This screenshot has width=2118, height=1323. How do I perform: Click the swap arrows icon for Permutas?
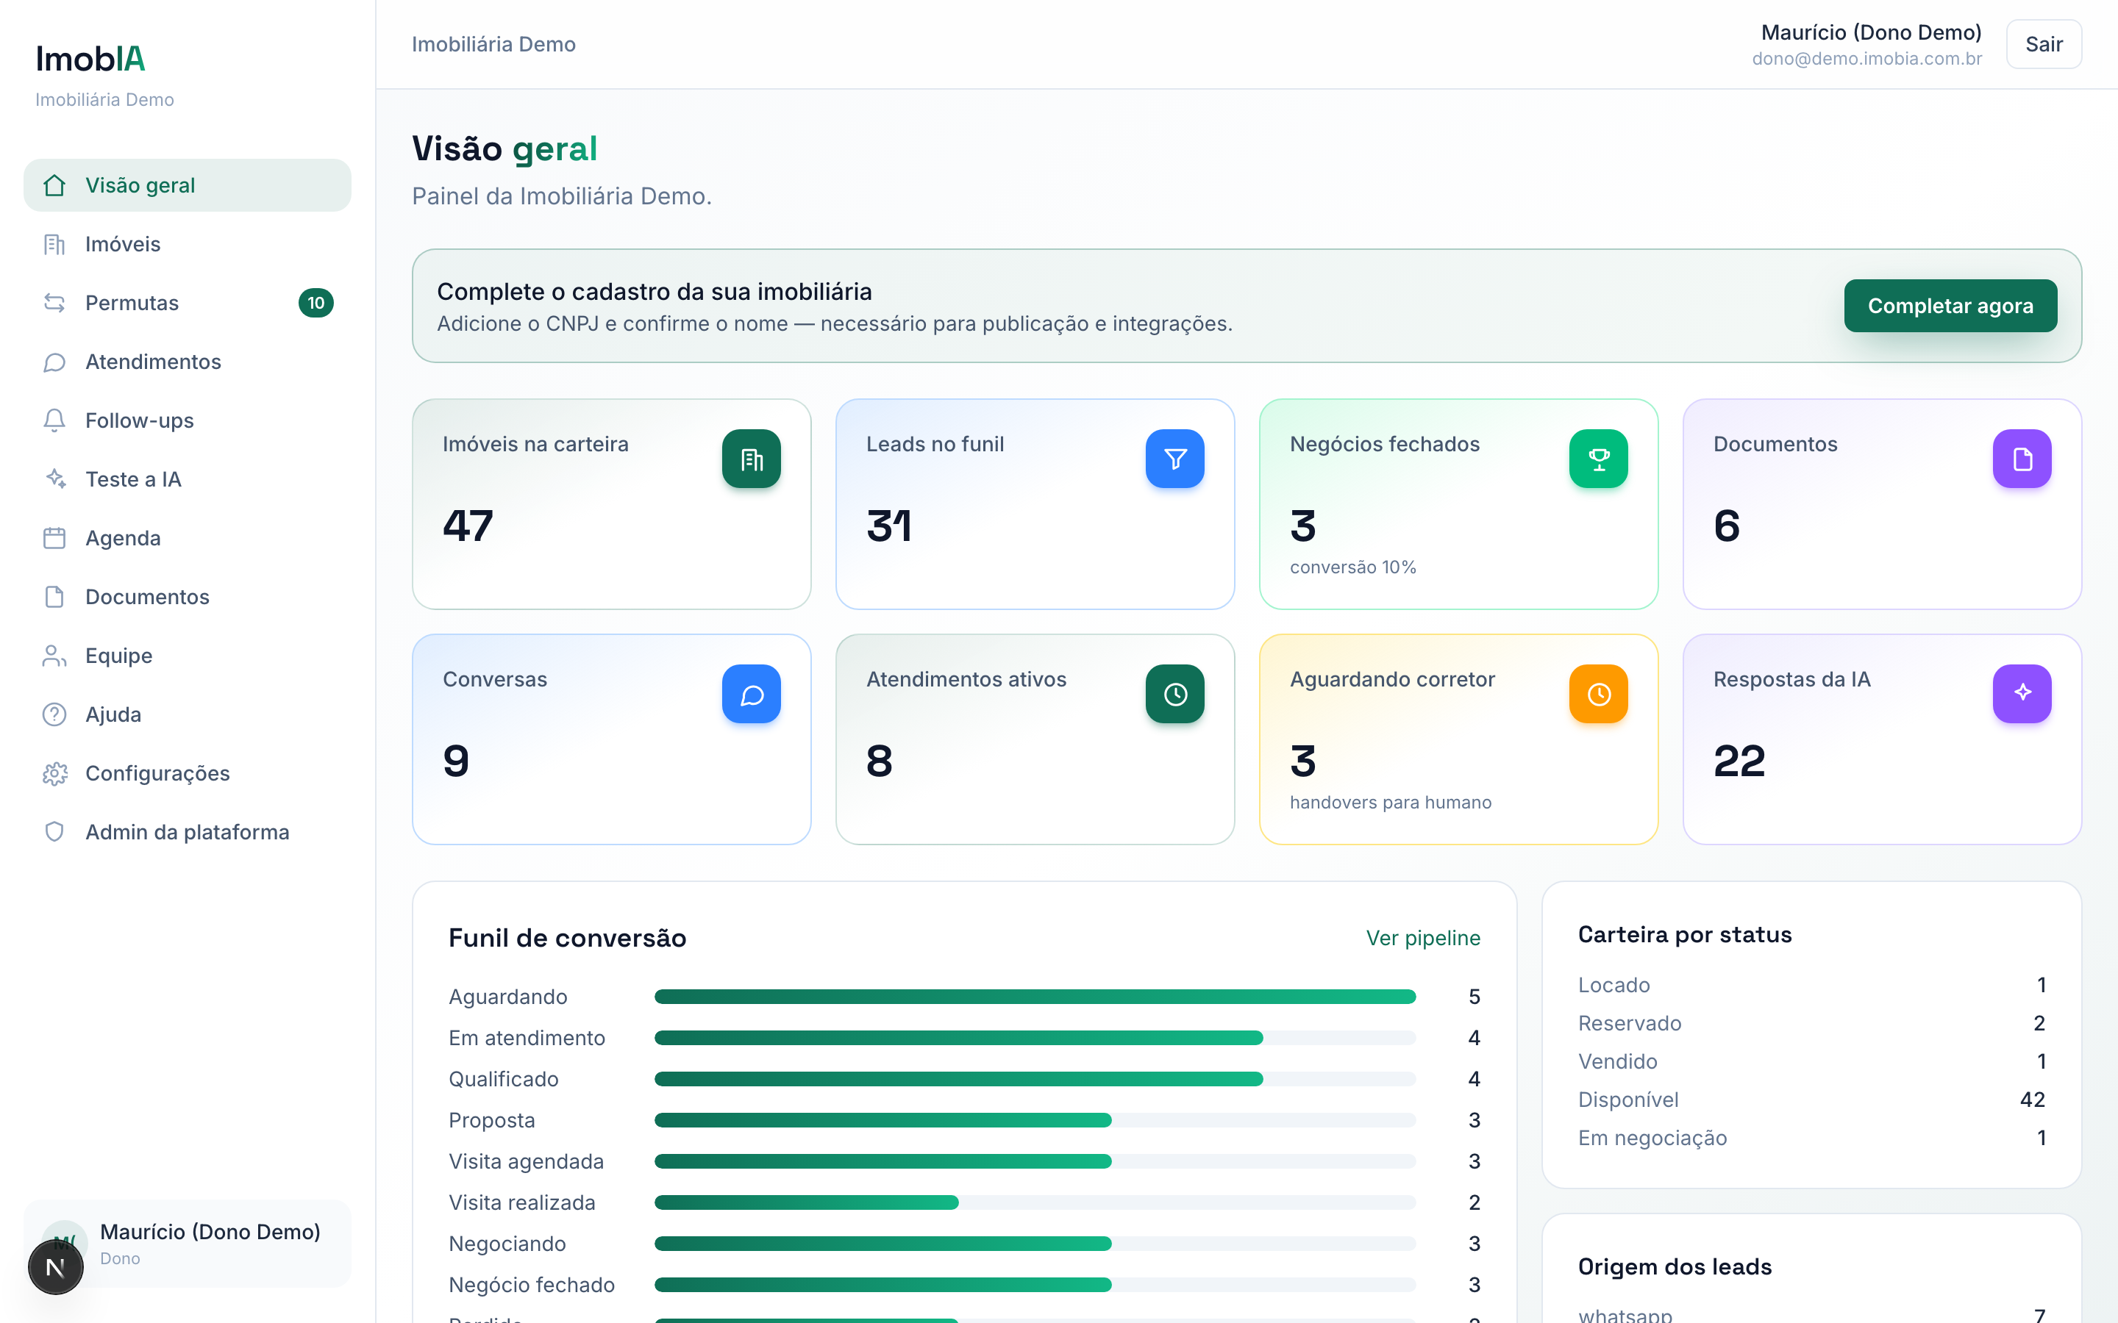pyautogui.click(x=54, y=303)
